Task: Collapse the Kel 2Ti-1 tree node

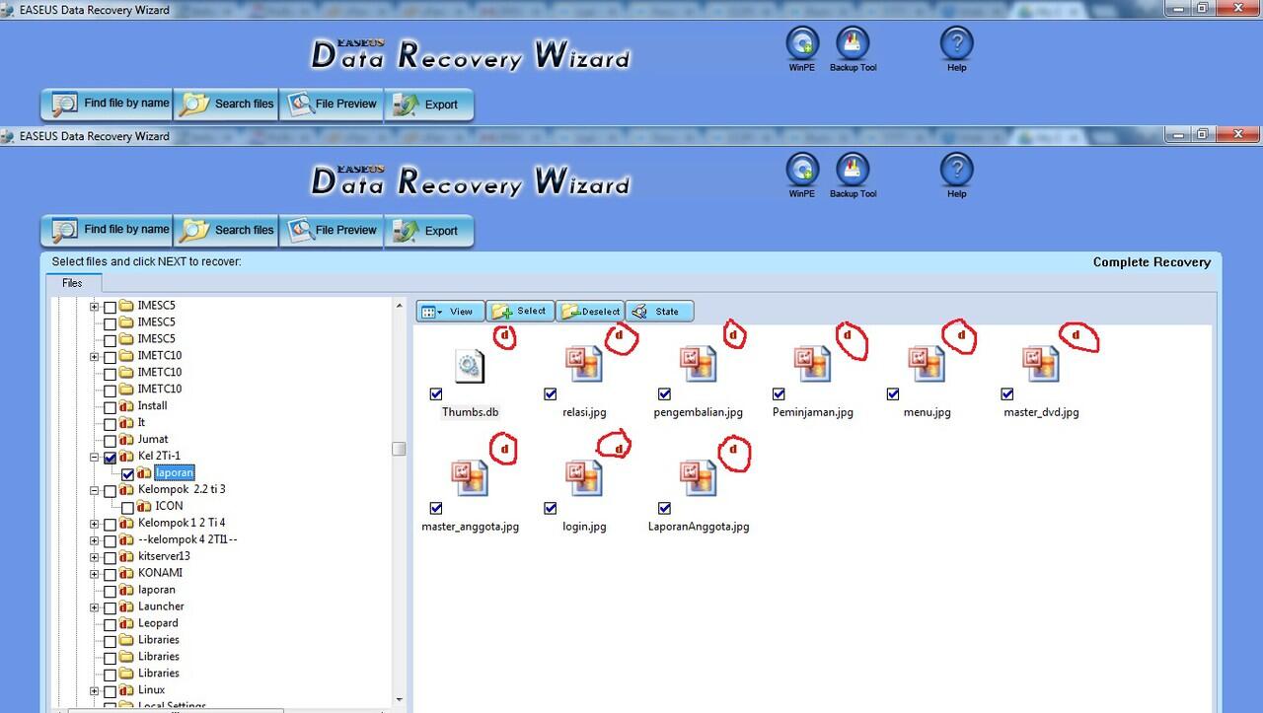Action: point(95,457)
